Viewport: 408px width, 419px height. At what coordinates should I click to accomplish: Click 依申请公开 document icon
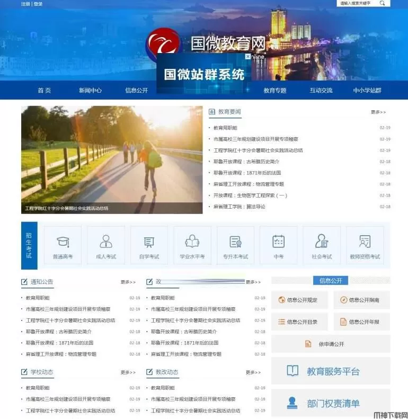(308, 344)
